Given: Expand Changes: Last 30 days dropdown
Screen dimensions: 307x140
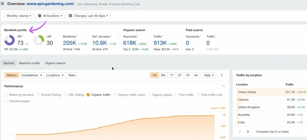Looking at the screenshot, I should pyautogui.click(x=88, y=16).
